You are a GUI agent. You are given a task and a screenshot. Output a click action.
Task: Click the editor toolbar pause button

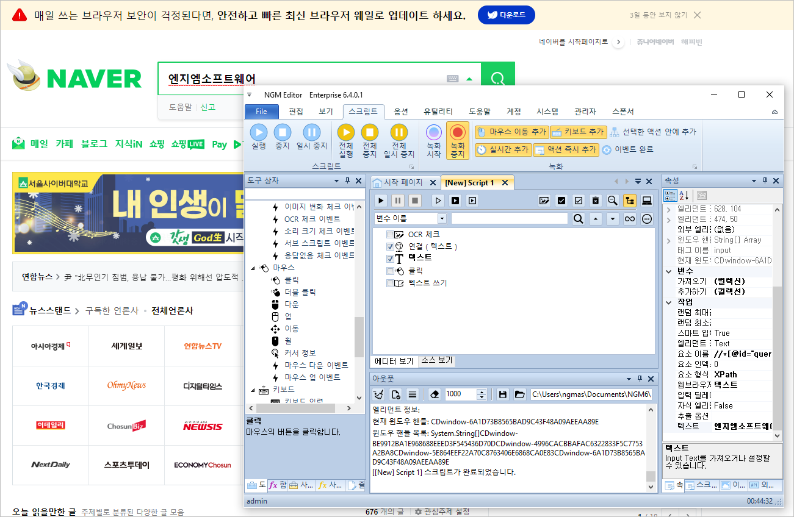(x=398, y=200)
